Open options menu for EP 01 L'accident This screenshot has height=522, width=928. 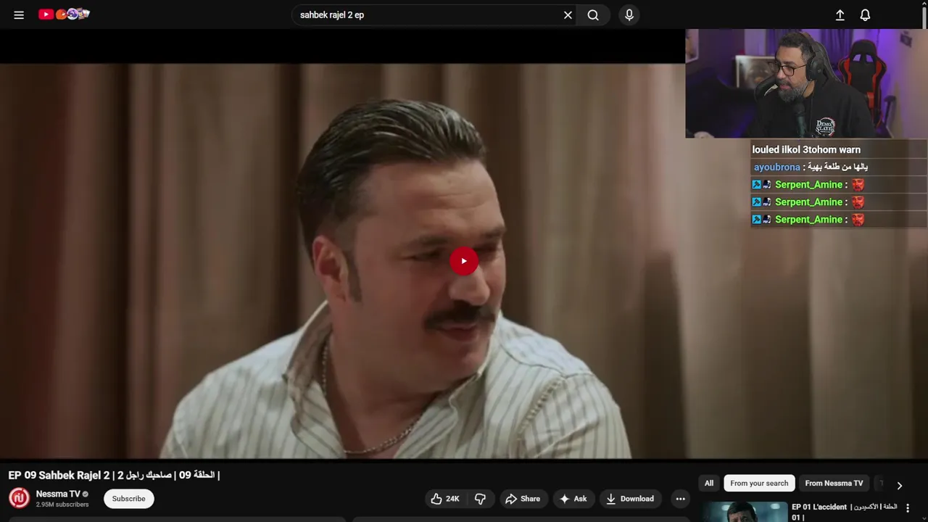tap(908, 509)
